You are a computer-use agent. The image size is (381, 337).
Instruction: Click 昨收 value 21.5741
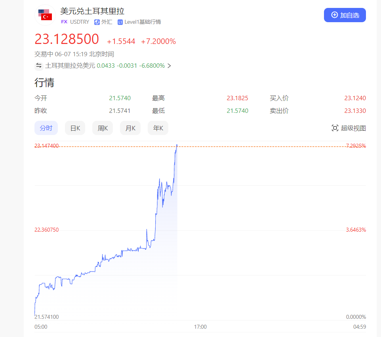tap(120, 111)
